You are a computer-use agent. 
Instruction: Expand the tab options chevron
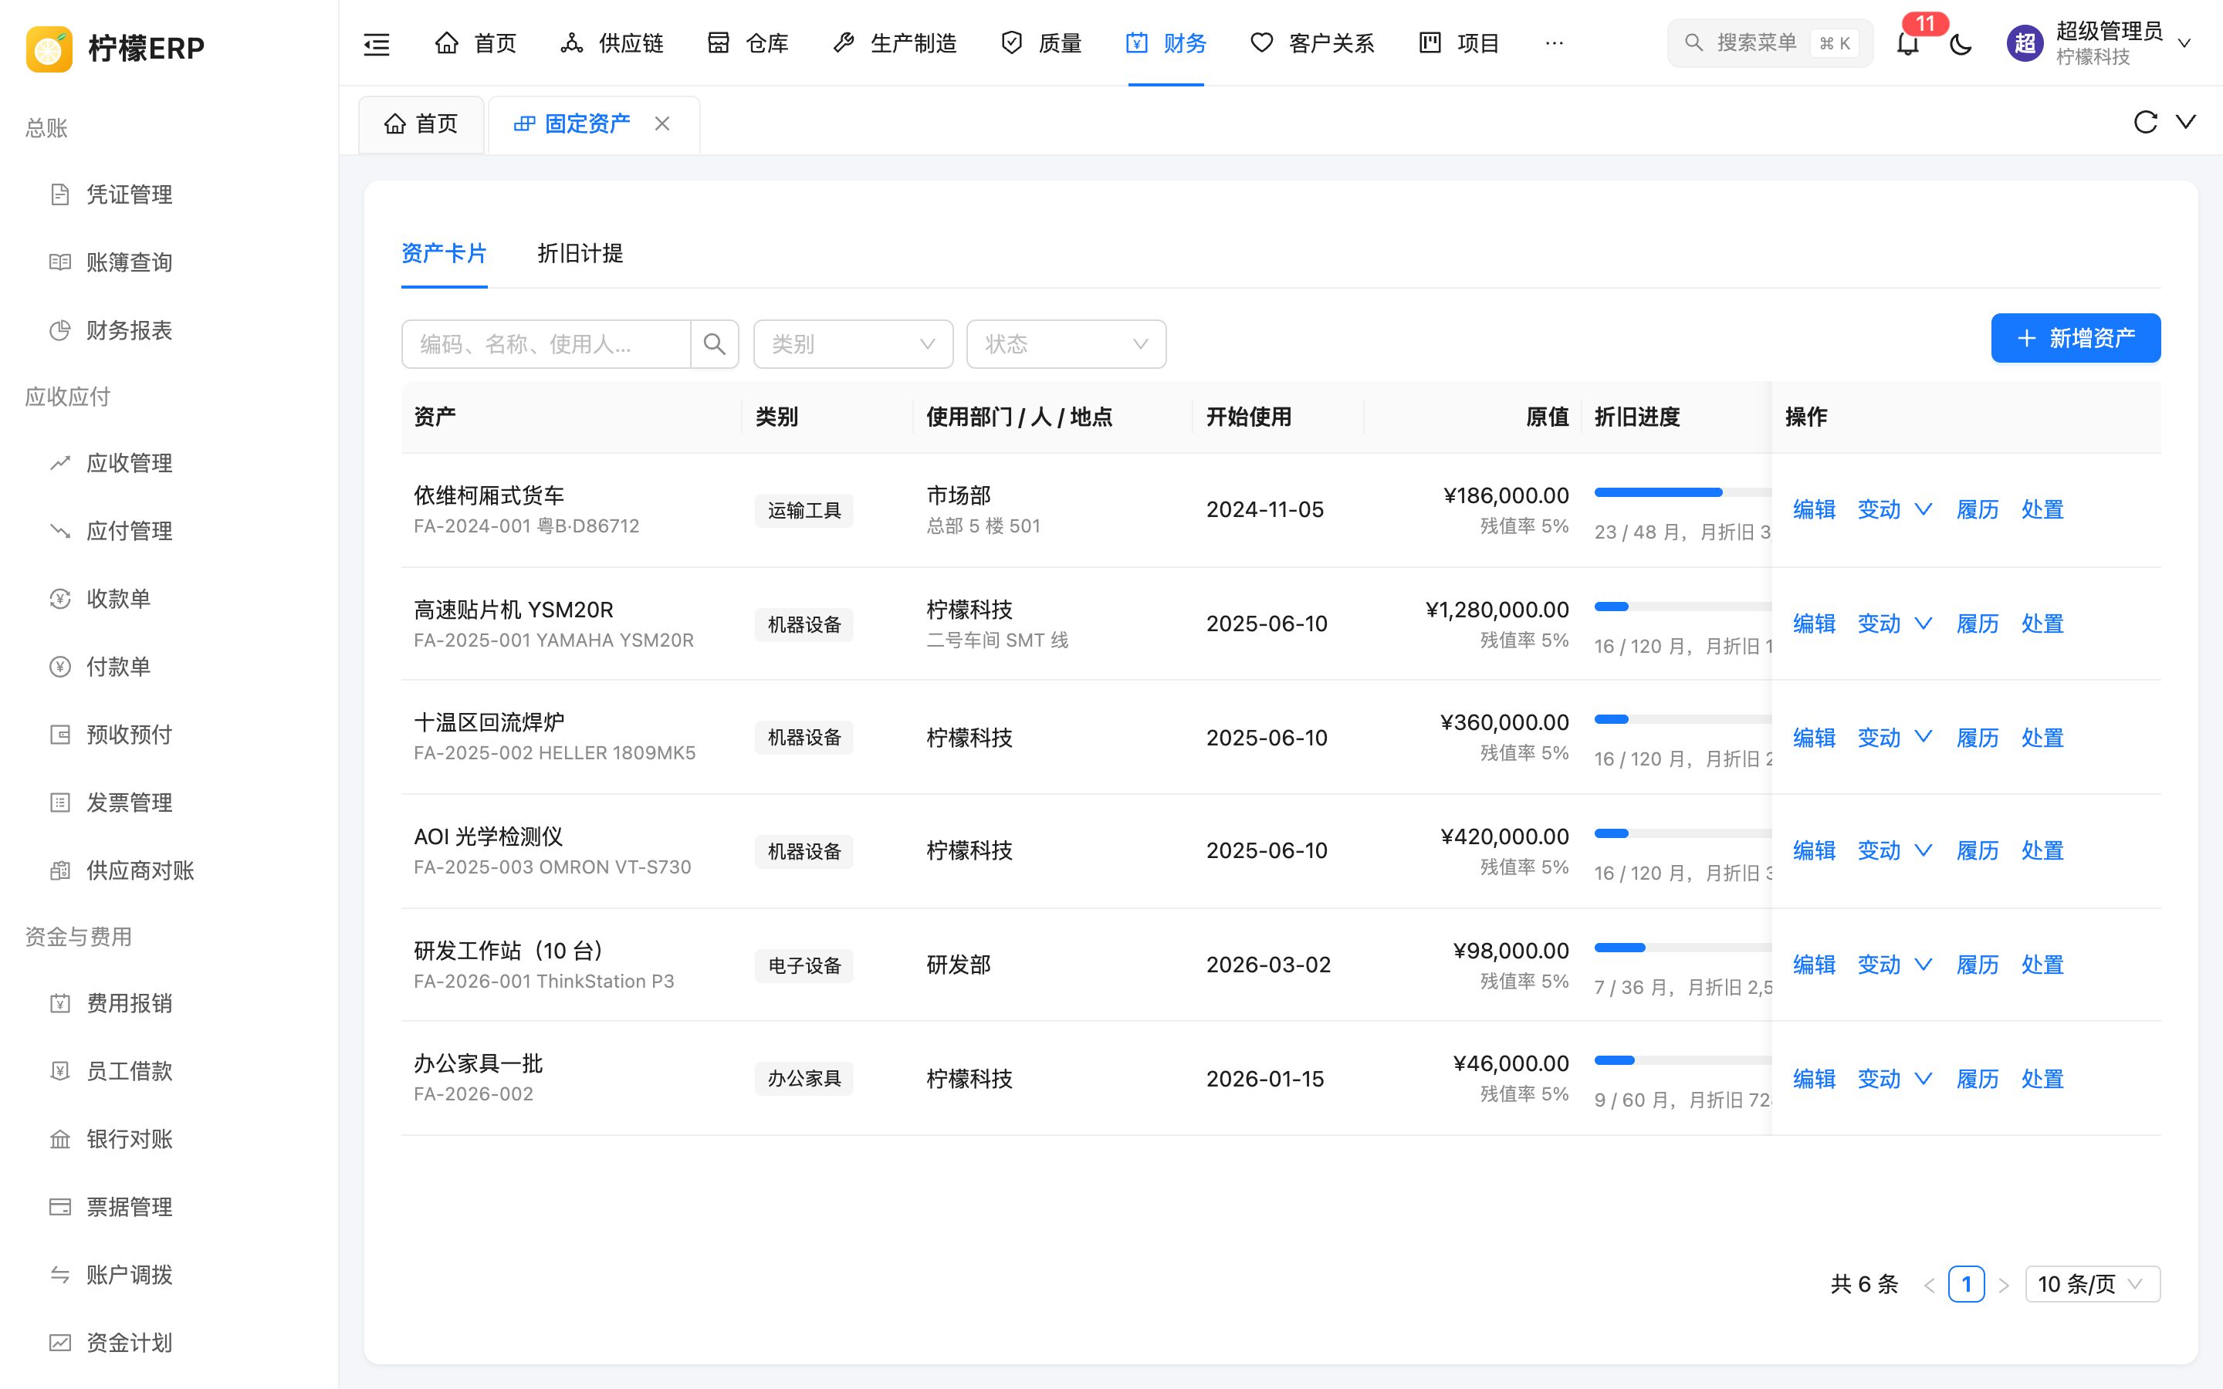coord(2186,122)
